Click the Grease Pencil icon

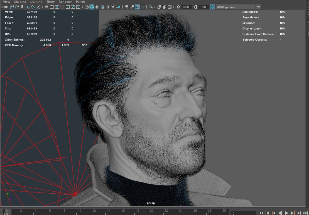pyautogui.click(x=38, y=7)
